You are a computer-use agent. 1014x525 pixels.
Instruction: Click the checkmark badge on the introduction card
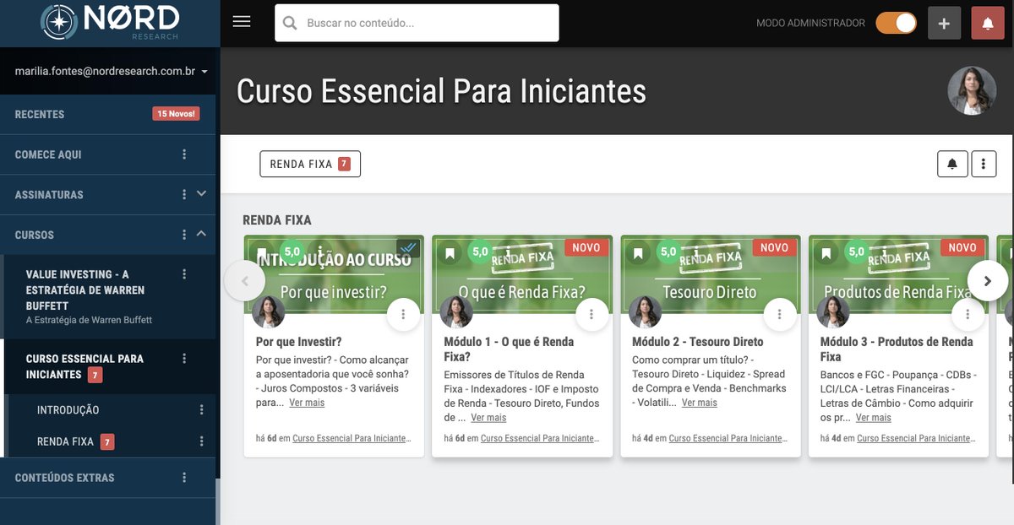coord(407,248)
